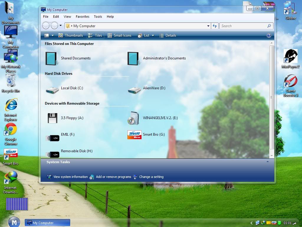This screenshot has width=302, height=227.
Task: Click the magnifier icon in Search box
Action: 269,26
